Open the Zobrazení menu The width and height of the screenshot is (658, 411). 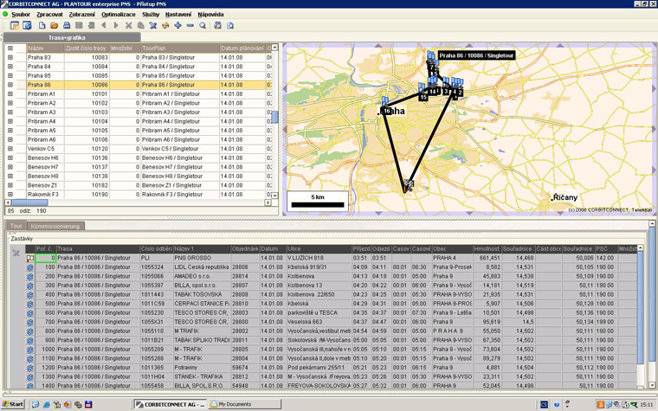pos(82,14)
